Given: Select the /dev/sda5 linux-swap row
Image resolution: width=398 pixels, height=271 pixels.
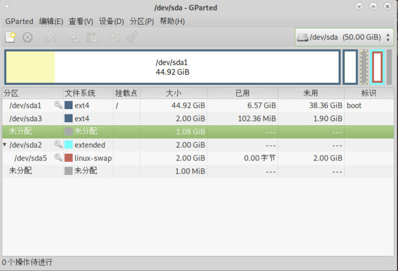Looking at the screenshot, I should pos(198,158).
